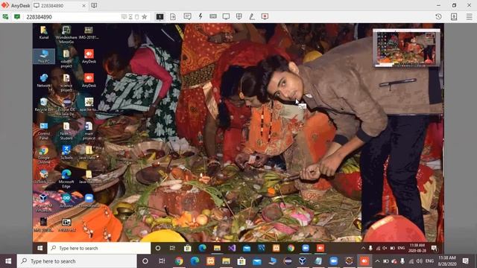The width and height of the screenshot is (477, 268).
Task: Open VirtualBox on local taskbar
Action: 303,261
